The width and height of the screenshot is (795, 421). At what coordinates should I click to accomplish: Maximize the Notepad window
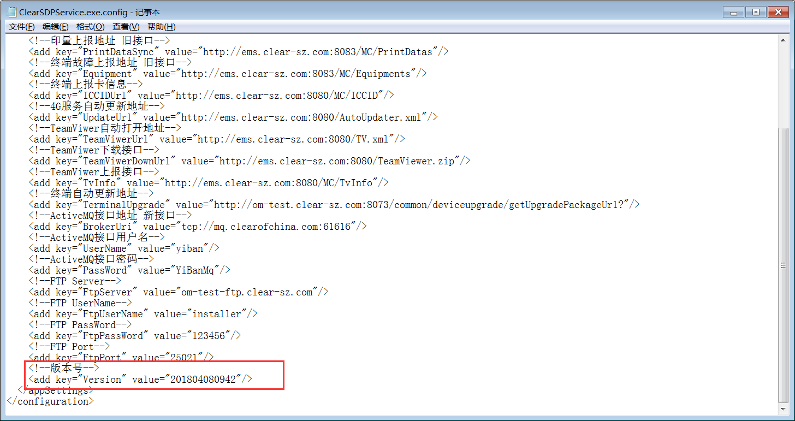coord(755,12)
